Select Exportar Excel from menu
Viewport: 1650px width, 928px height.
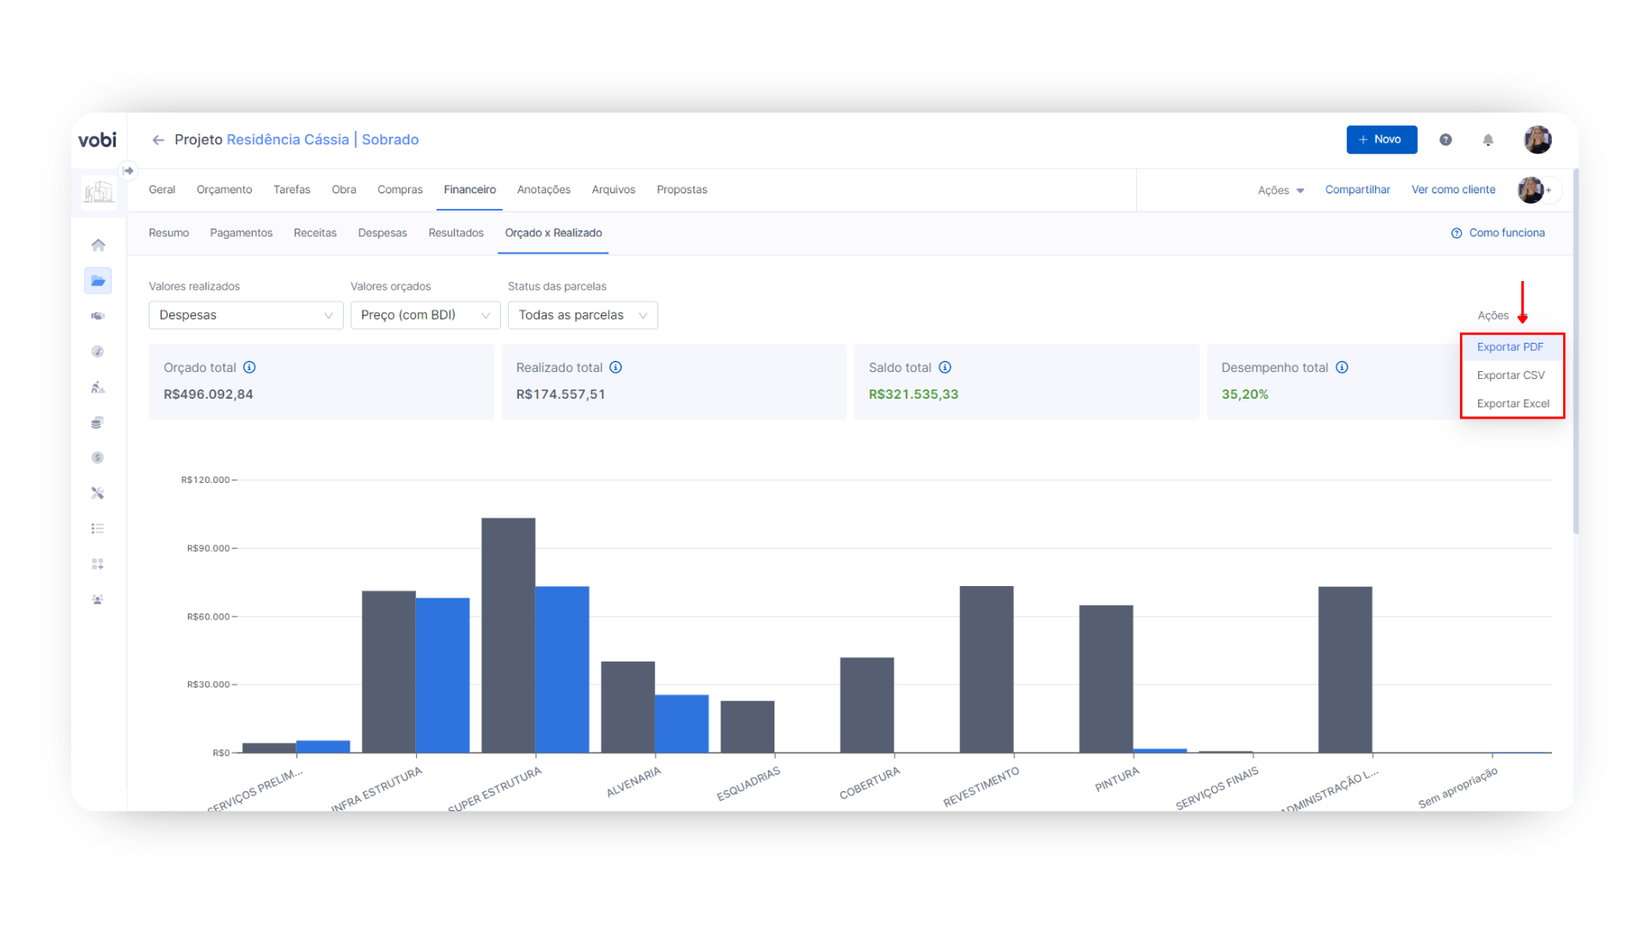pos(1512,404)
